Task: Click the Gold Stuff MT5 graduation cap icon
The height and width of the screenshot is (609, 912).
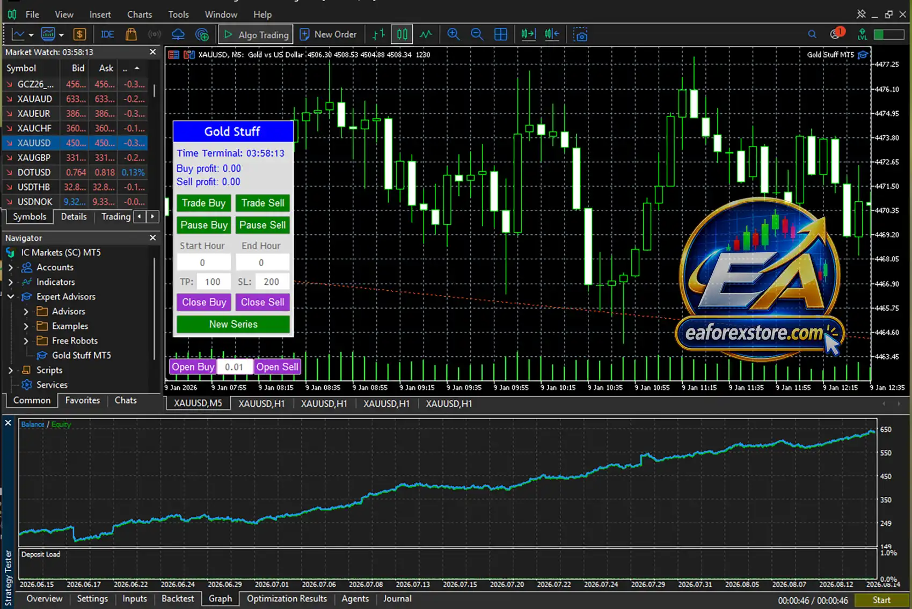Action: point(863,55)
